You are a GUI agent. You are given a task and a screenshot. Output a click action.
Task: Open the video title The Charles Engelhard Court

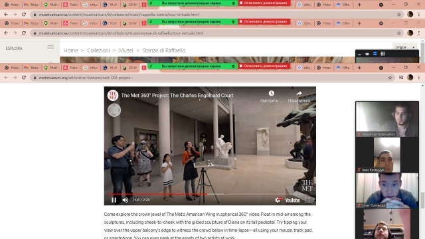point(177,96)
